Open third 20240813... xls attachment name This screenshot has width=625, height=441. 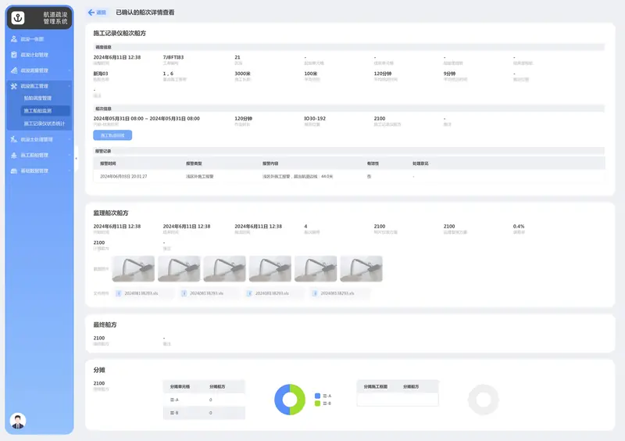click(272, 293)
